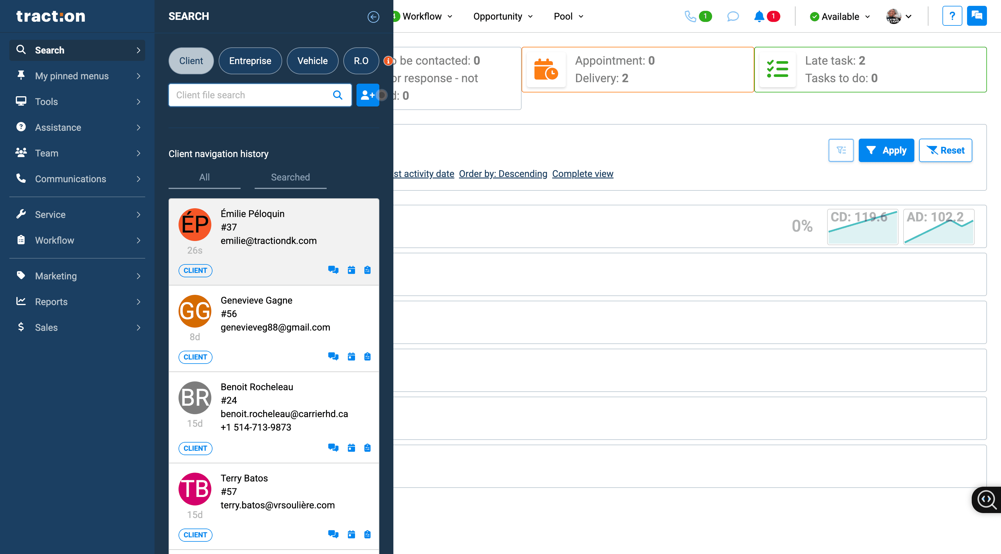Open calendar icon for Émilie Péloquin

[x=351, y=270]
